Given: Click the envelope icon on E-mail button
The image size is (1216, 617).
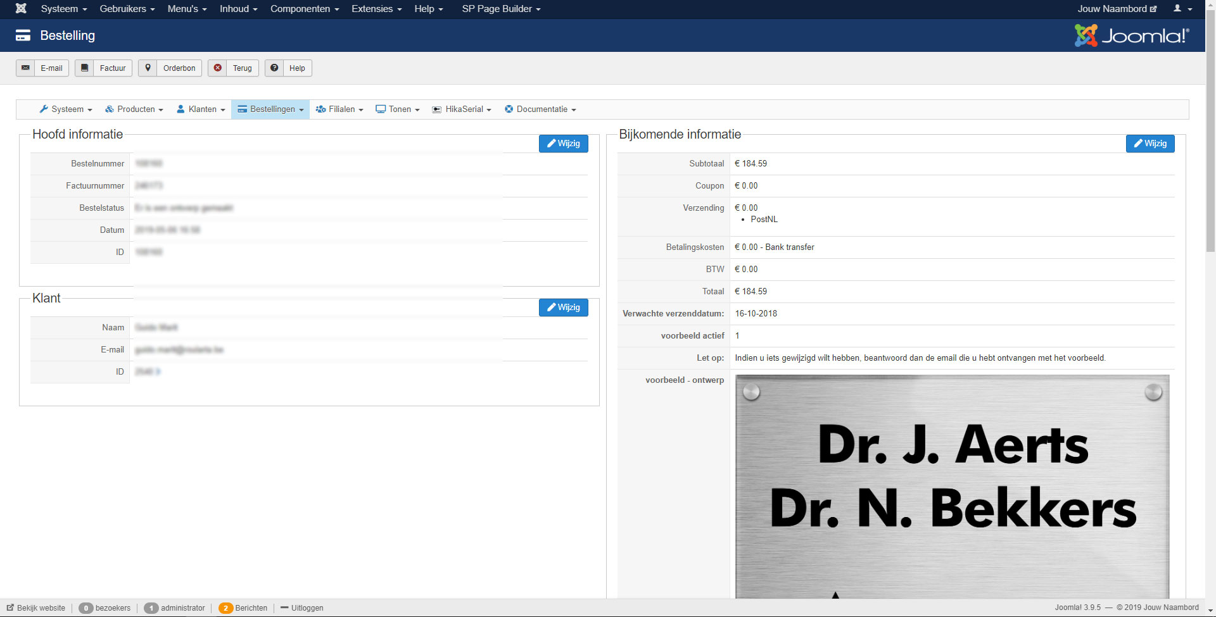Looking at the screenshot, I should click(25, 68).
